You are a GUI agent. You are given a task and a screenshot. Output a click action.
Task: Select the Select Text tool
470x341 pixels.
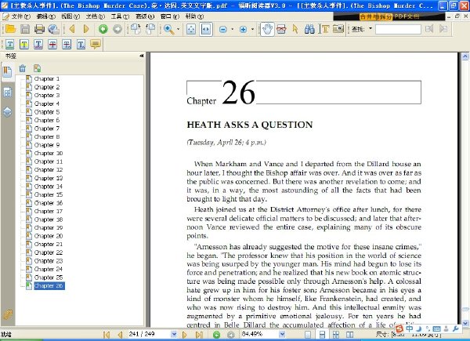click(324, 29)
